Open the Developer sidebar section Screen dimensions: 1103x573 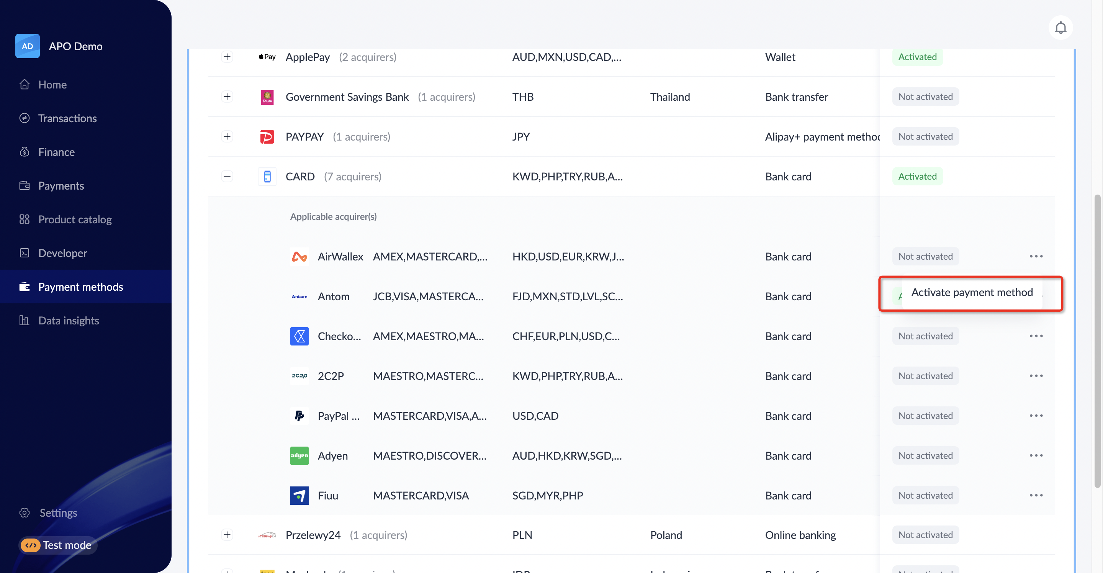pyautogui.click(x=62, y=253)
